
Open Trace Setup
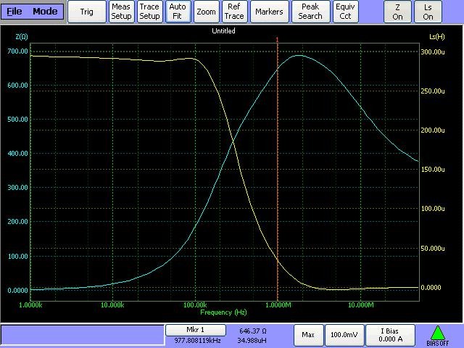tap(149, 12)
